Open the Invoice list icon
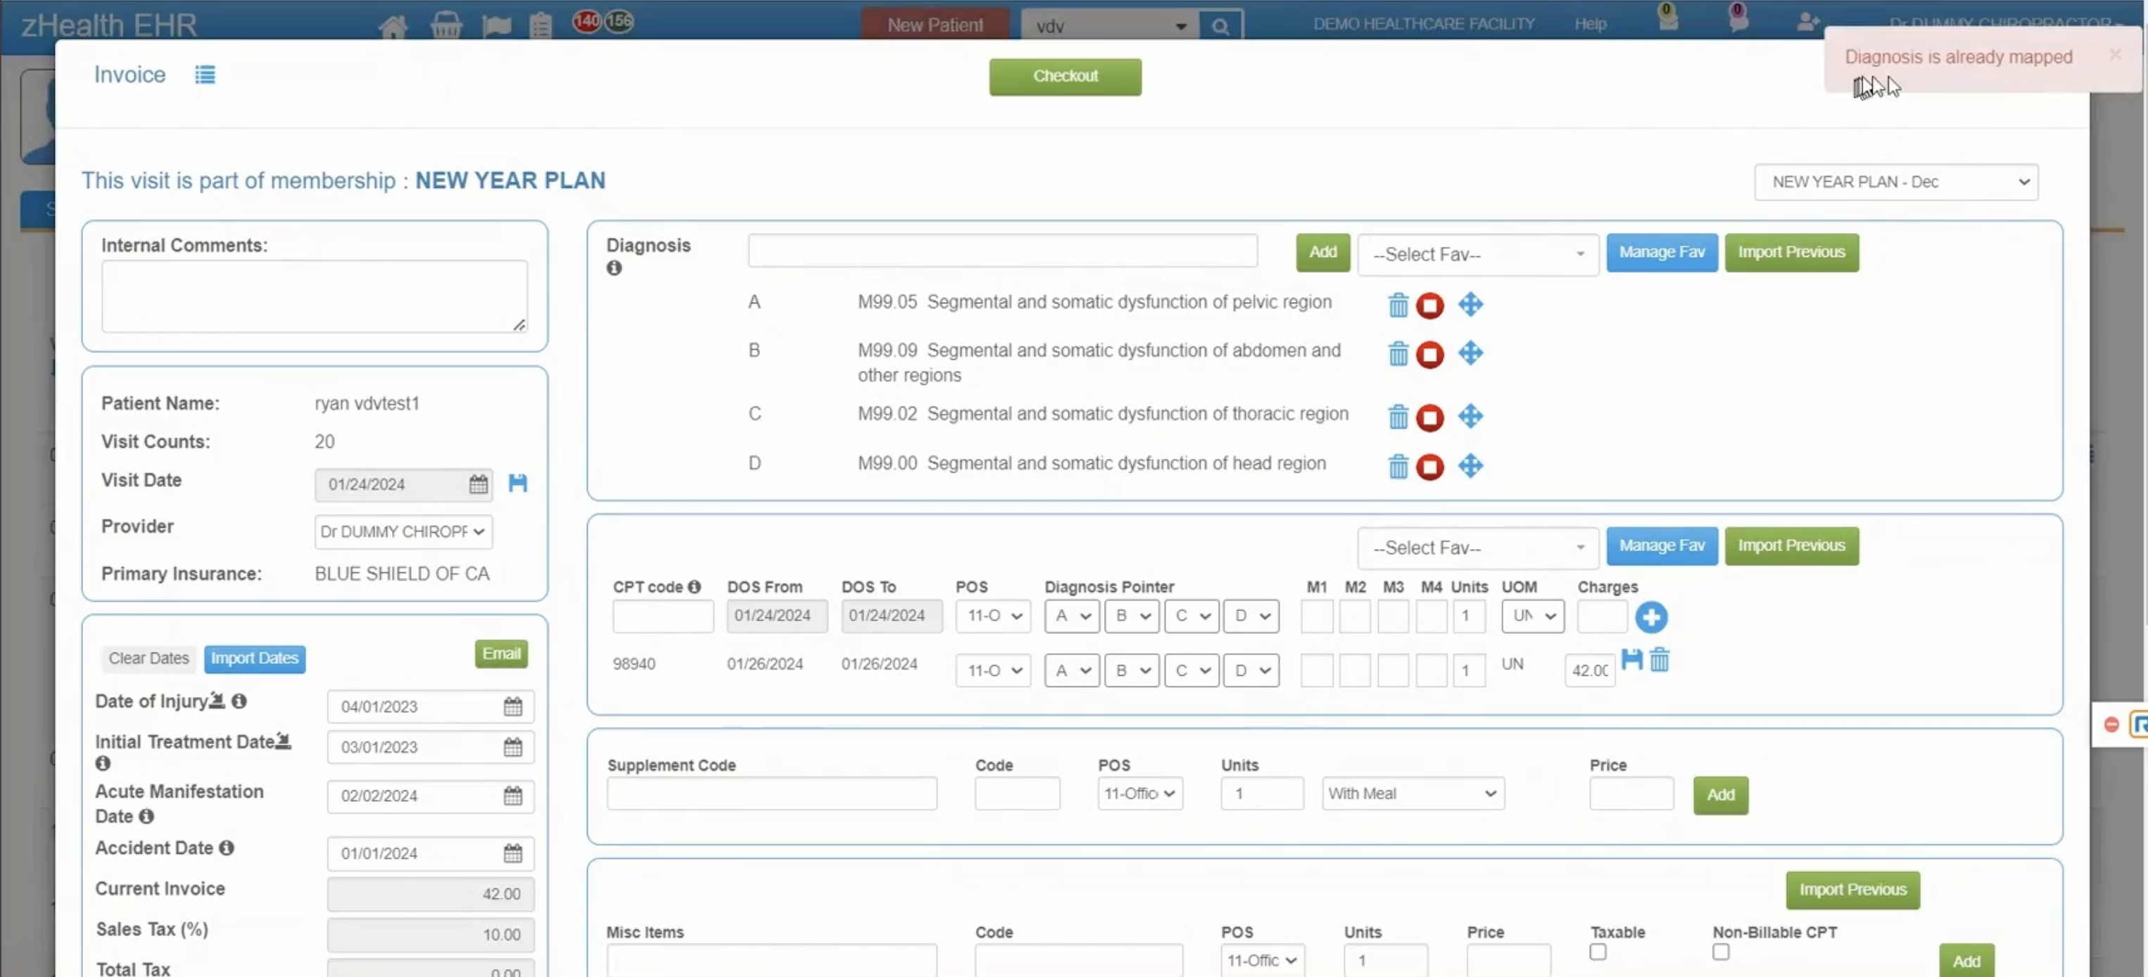2148x977 pixels. coord(204,75)
